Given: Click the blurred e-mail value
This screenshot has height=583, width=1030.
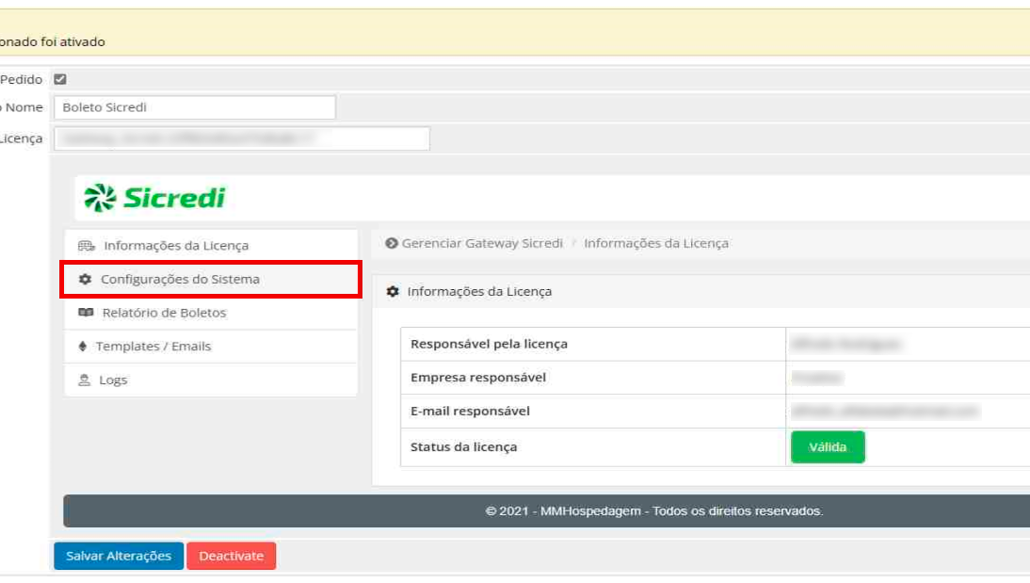Looking at the screenshot, I should 886,412.
